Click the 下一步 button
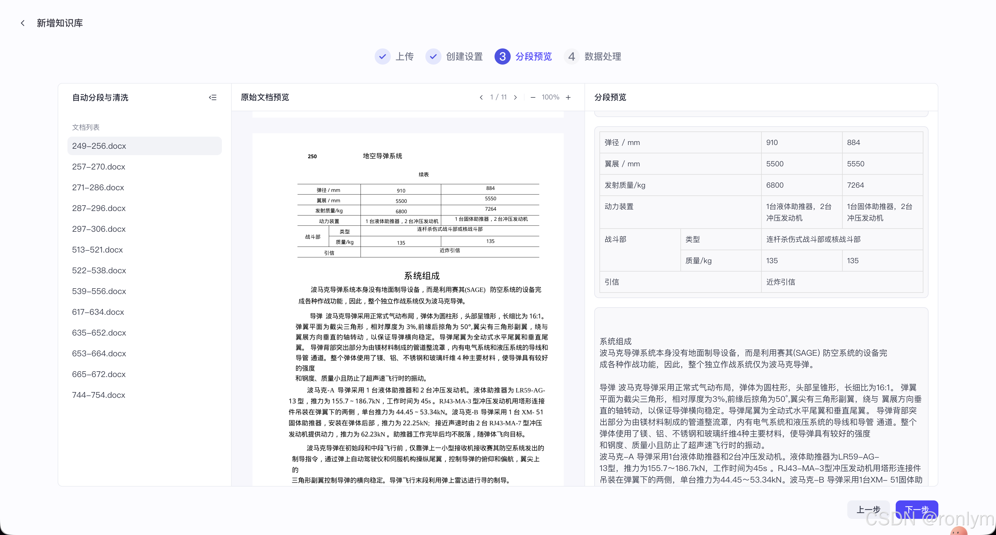The image size is (996, 535). pos(917,509)
